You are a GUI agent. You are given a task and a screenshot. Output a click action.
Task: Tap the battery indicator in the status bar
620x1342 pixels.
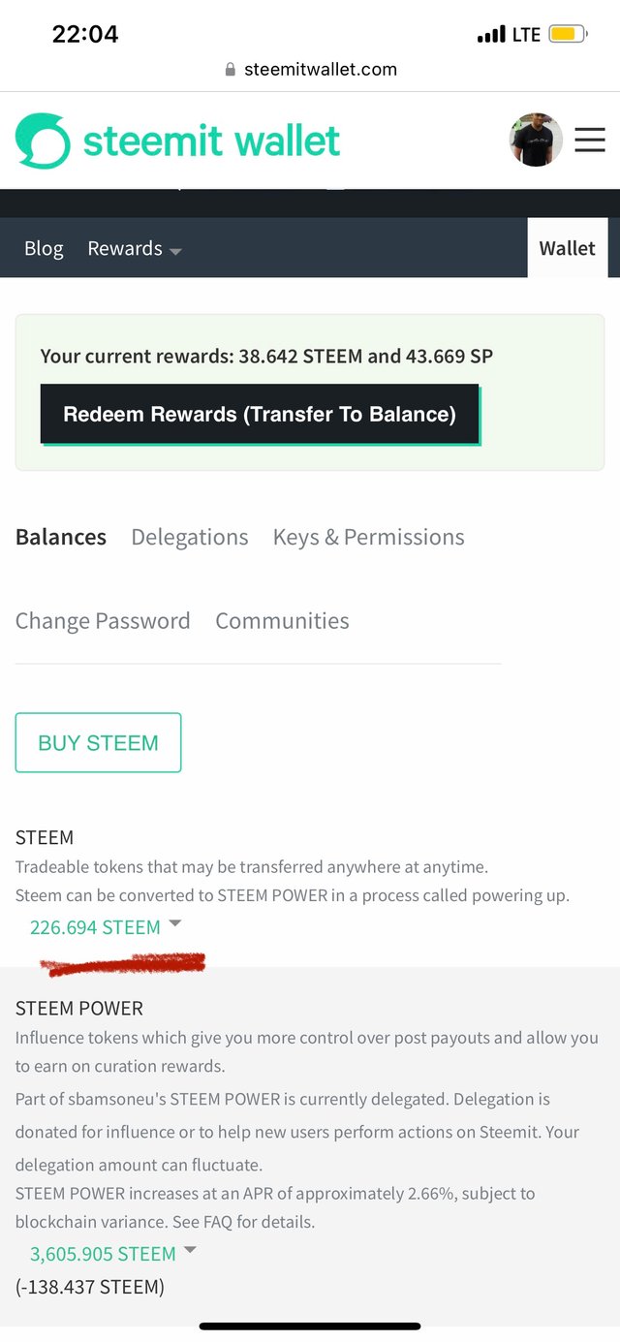coord(567,35)
